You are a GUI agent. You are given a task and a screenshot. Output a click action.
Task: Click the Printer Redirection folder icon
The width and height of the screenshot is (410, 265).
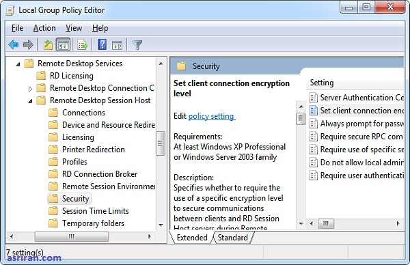(53, 150)
